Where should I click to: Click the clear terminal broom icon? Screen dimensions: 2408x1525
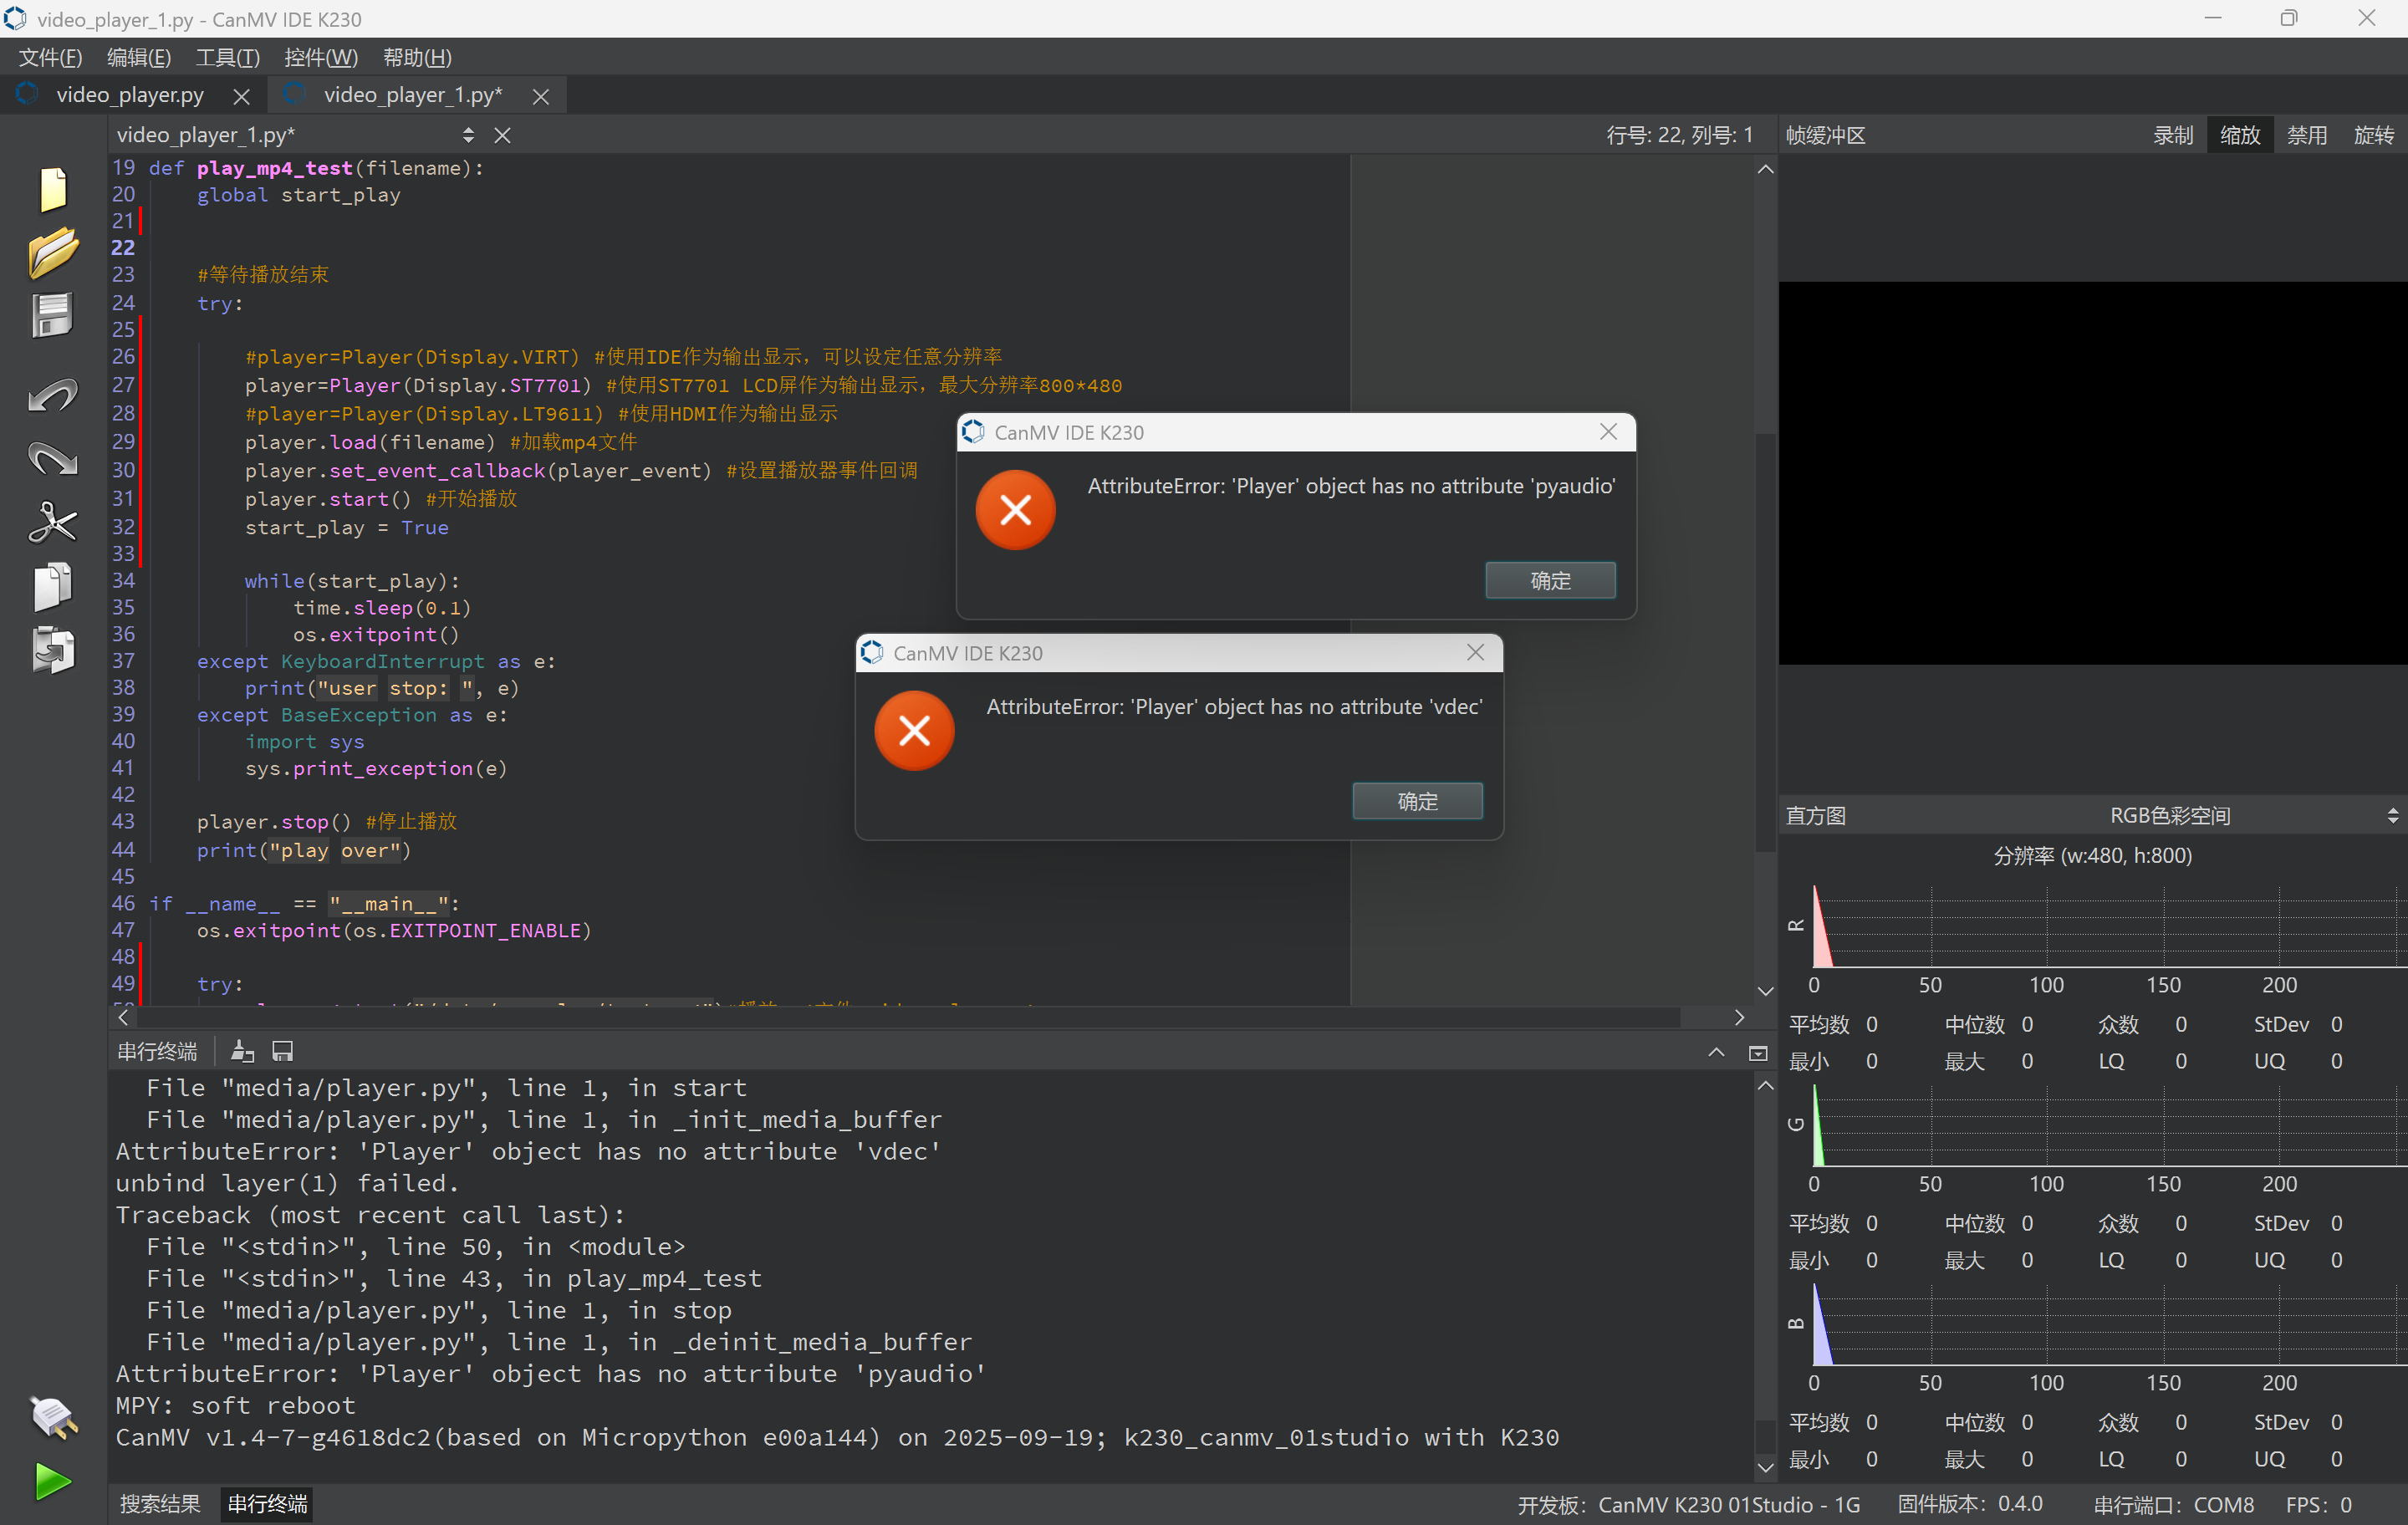pyautogui.click(x=242, y=1051)
